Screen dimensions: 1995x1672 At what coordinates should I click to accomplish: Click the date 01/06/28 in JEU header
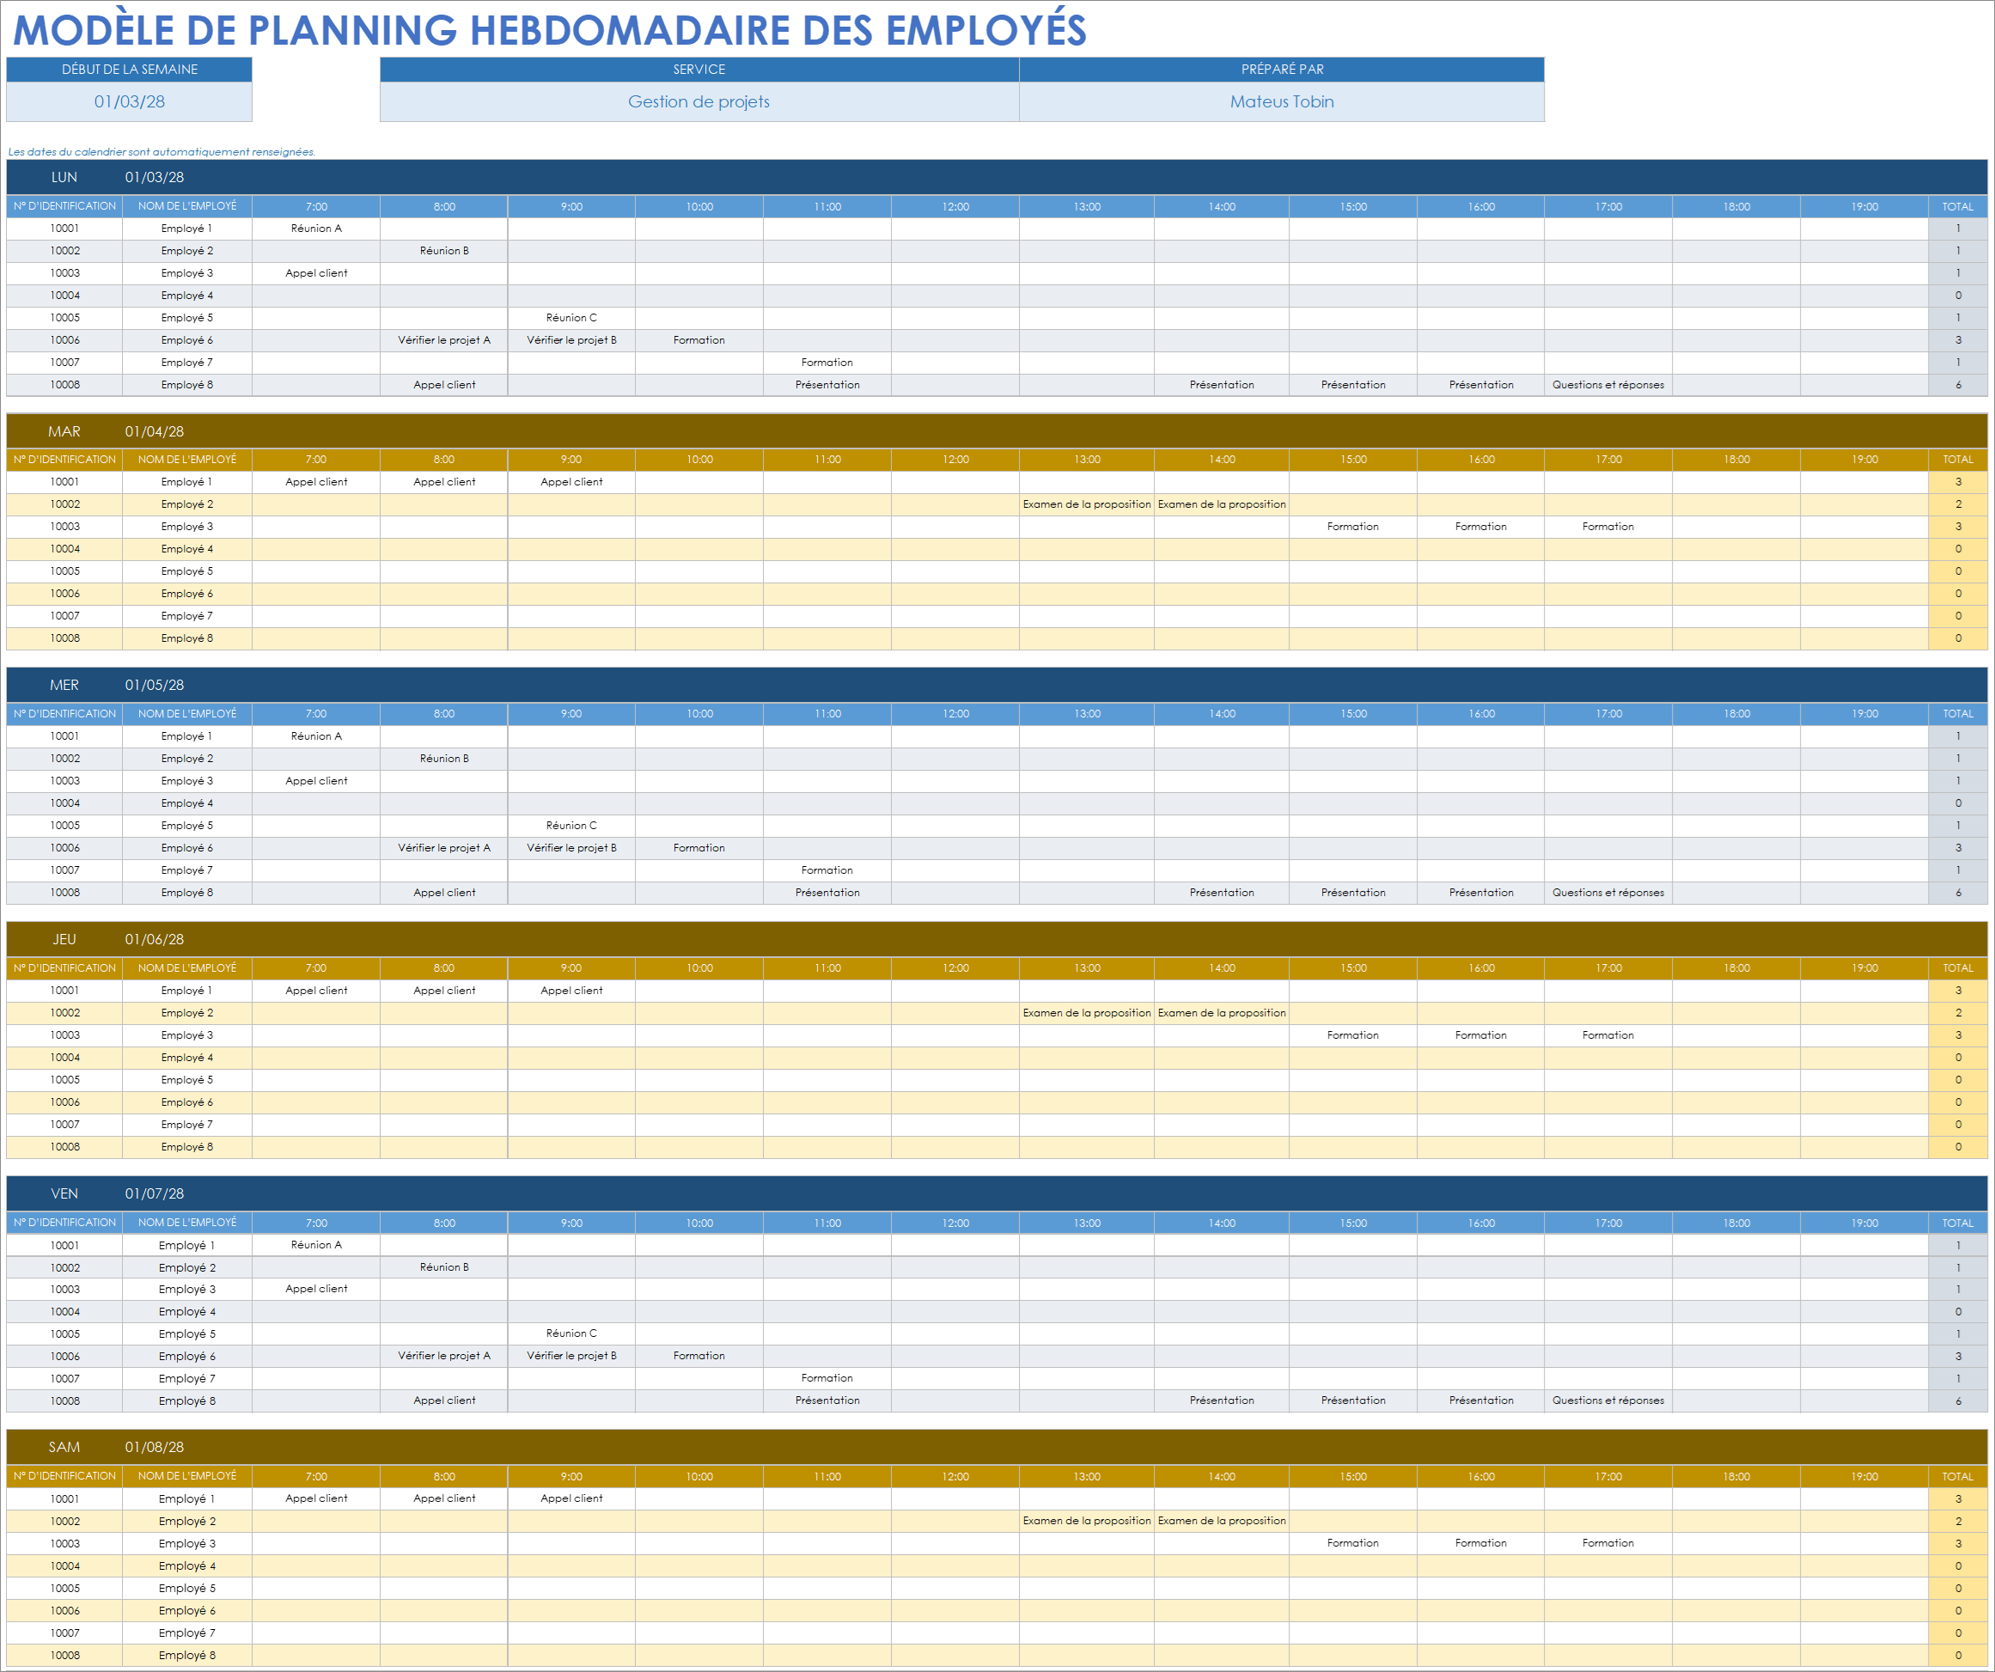[155, 940]
